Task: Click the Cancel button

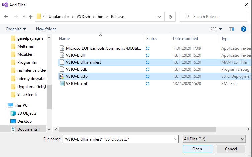Action: click(x=231, y=149)
